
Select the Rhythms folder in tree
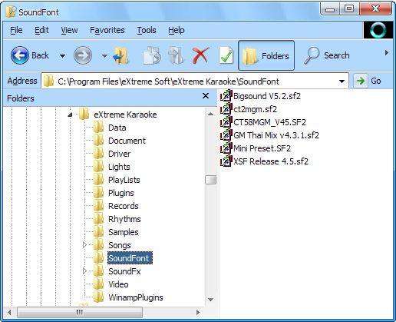tap(124, 219)
